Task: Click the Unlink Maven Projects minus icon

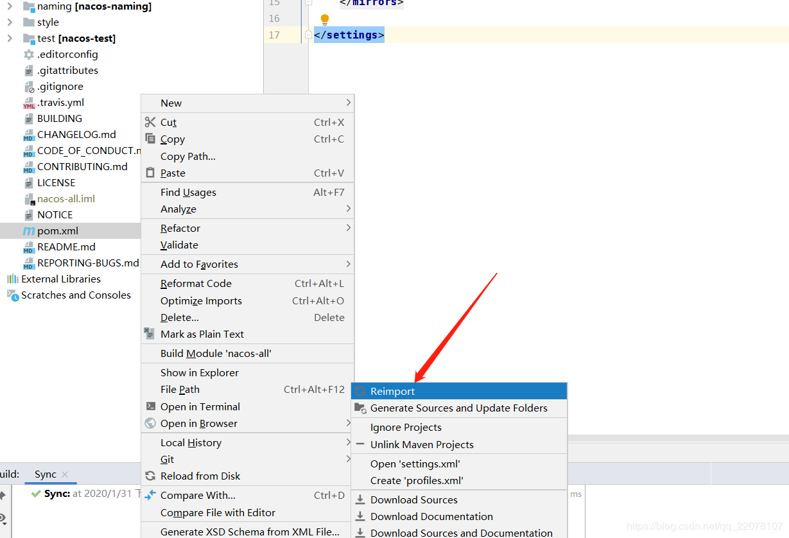Action: point(360,444)
